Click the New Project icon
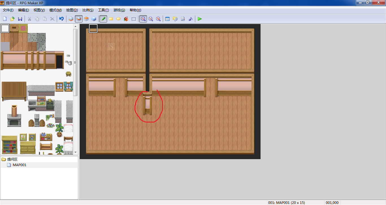The image size is (386, 205). click(5, 19)
